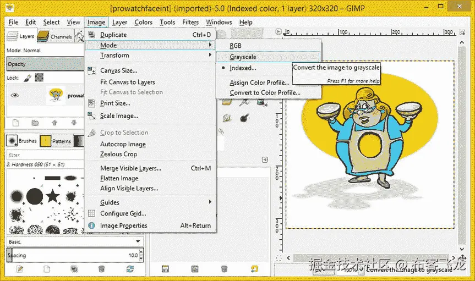
Task: Click Fit Canvas to Layers
Action: coord(128,82)
